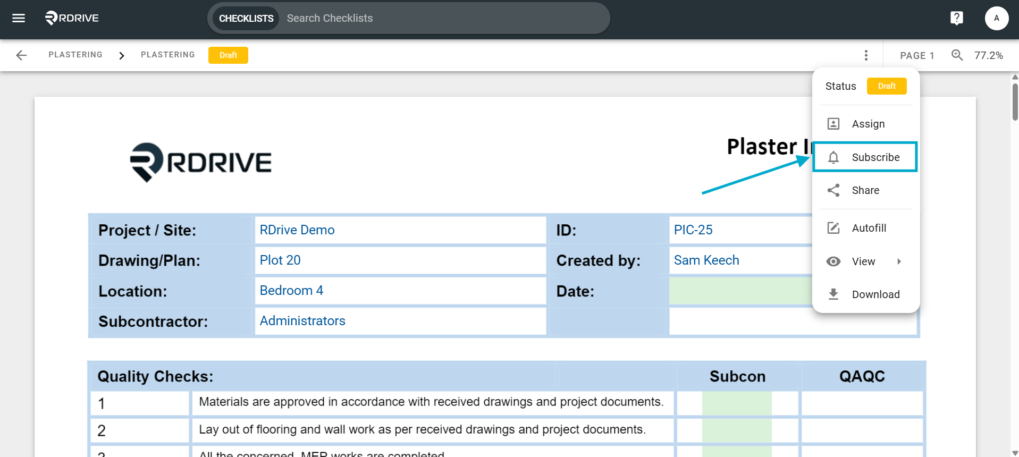Click the 77.2% zoom level
Viewport: 1019px width, 457px height.
[x=989, y=55]
